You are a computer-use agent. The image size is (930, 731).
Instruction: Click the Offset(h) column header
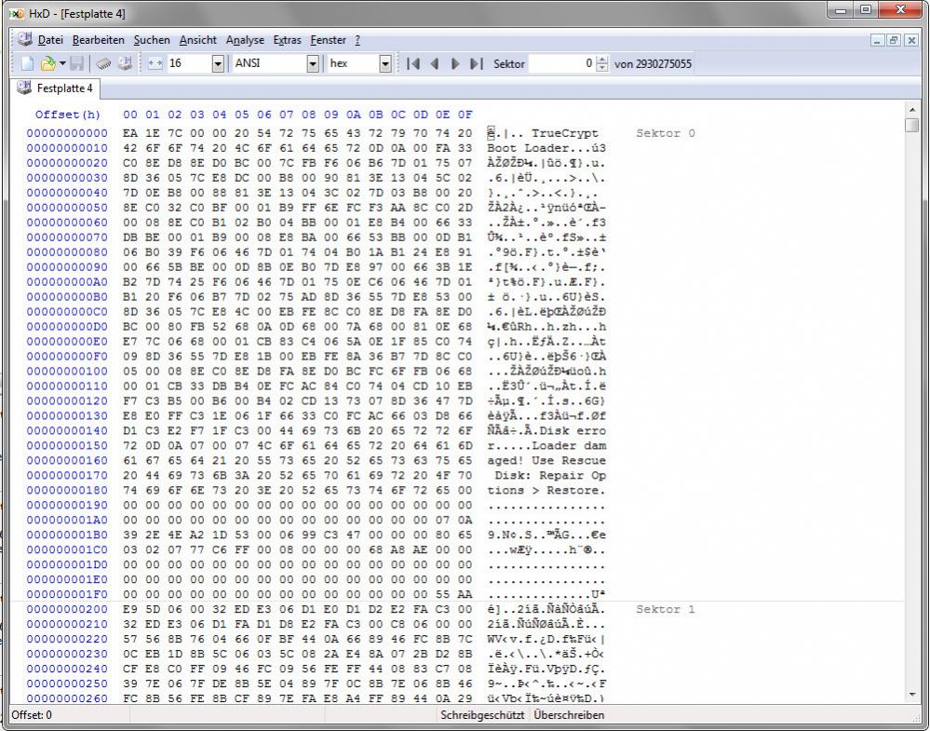[x=68, y=115]
